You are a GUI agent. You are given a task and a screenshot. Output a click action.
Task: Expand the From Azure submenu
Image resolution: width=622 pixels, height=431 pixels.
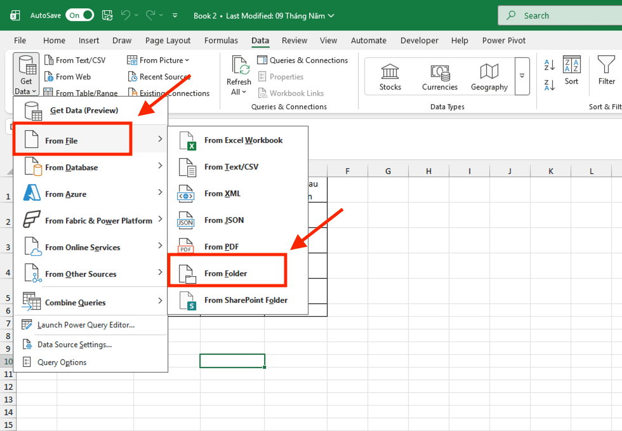coord(90,193)
